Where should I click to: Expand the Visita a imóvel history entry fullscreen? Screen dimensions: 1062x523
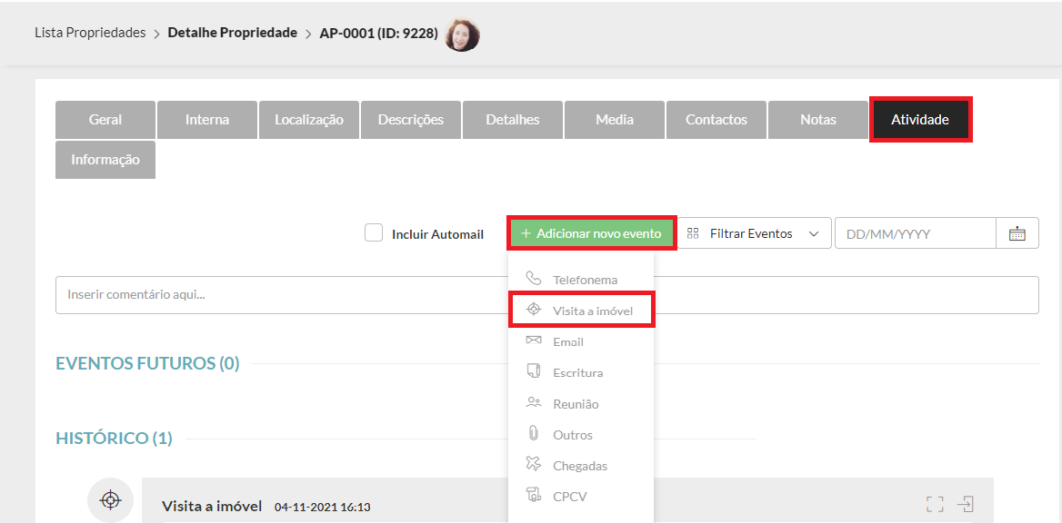[935, 504]
